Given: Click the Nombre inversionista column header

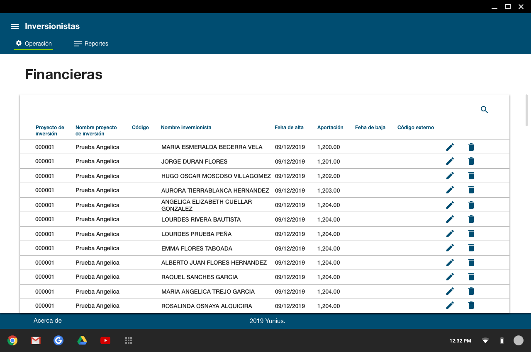Looking at the screenshot, I should (x=186, y=128).
